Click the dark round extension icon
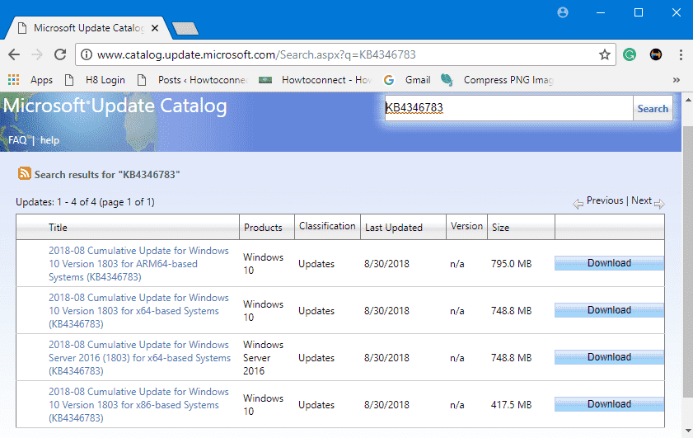693x438 pixels. click(x=656, y=55)
